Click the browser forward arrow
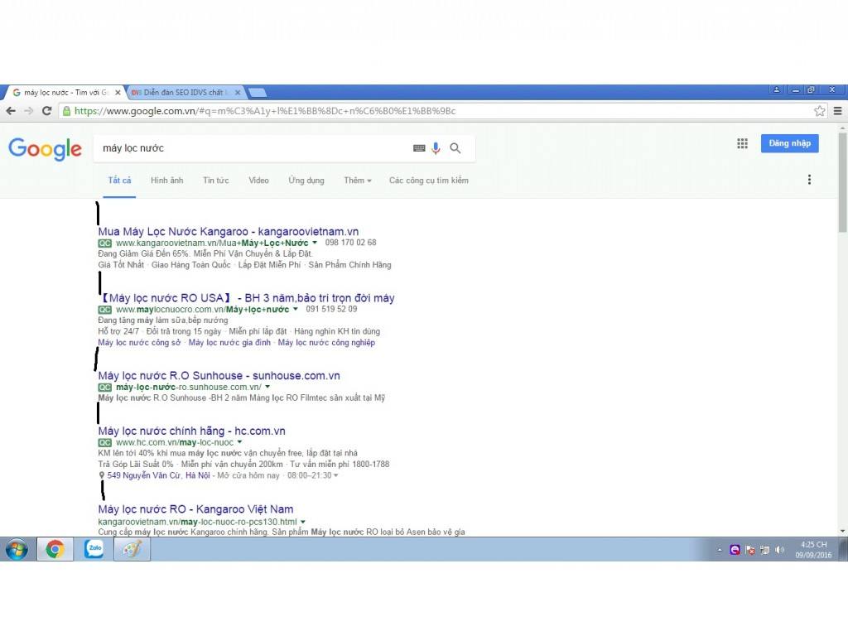The width and height of the screenshot is (848, 636). (29, 111)
